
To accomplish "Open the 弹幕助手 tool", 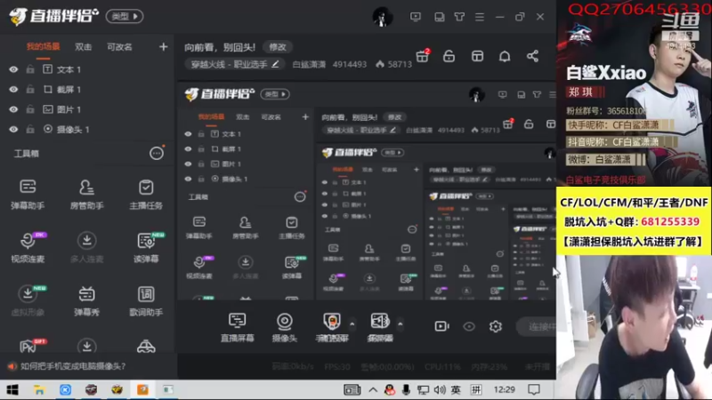I will coord(28,195).
